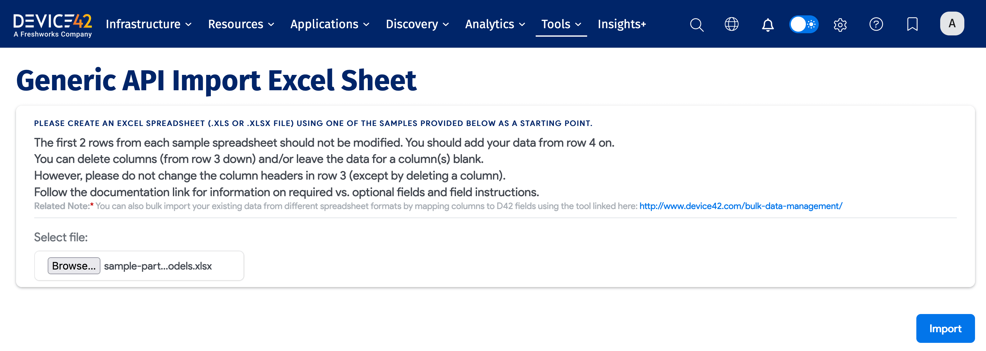This screenshot has width=986, height=351.
Task: Open the settings gear icon
Action: pyautogui.click(x=840, y=24)
